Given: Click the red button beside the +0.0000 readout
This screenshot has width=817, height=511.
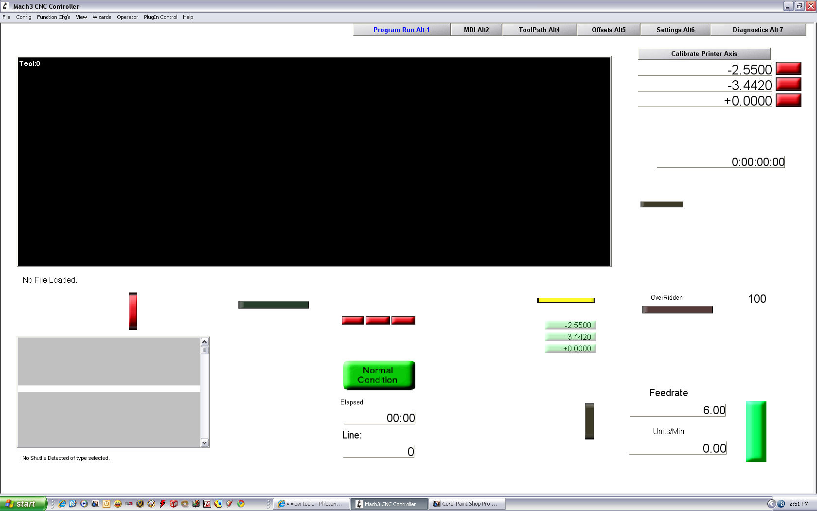Looking at the screenshot, I should (788, 100).
